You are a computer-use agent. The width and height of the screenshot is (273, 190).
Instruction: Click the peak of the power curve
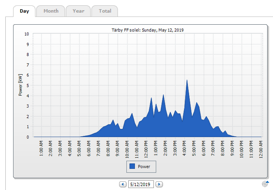pyautogui.click(x=187, y=80)
